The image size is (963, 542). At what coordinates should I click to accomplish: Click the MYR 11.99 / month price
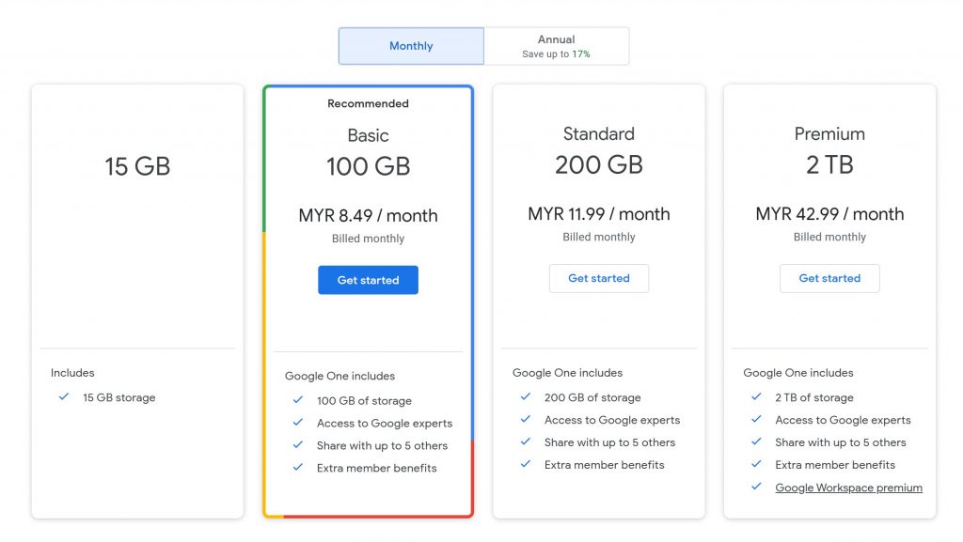point(599,214)
